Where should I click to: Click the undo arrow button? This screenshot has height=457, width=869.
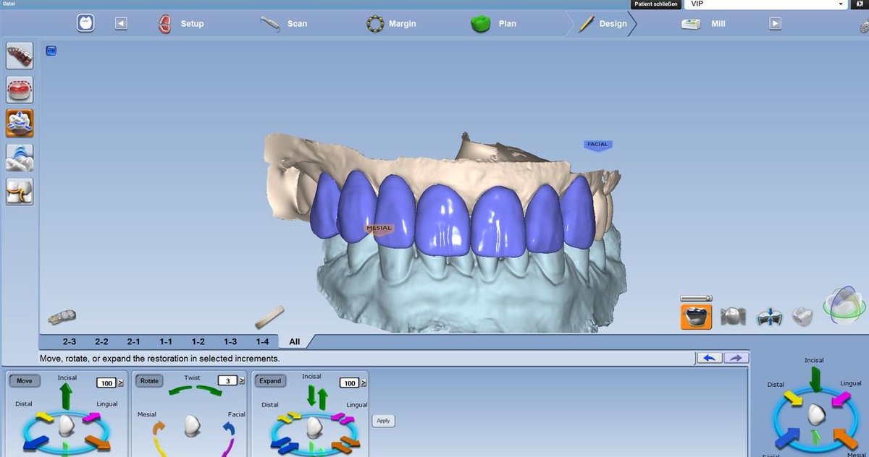(710, 358)
